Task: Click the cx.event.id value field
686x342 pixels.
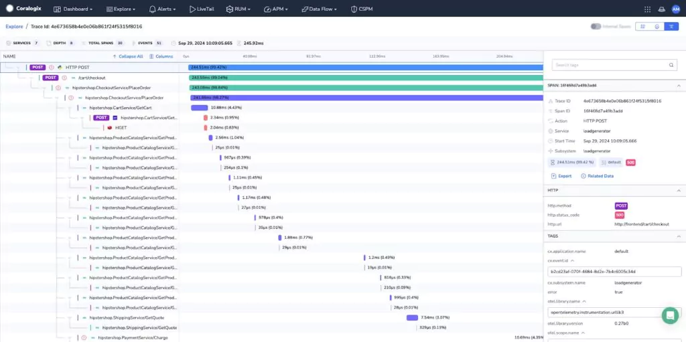Action: click(x=614, y=272)
